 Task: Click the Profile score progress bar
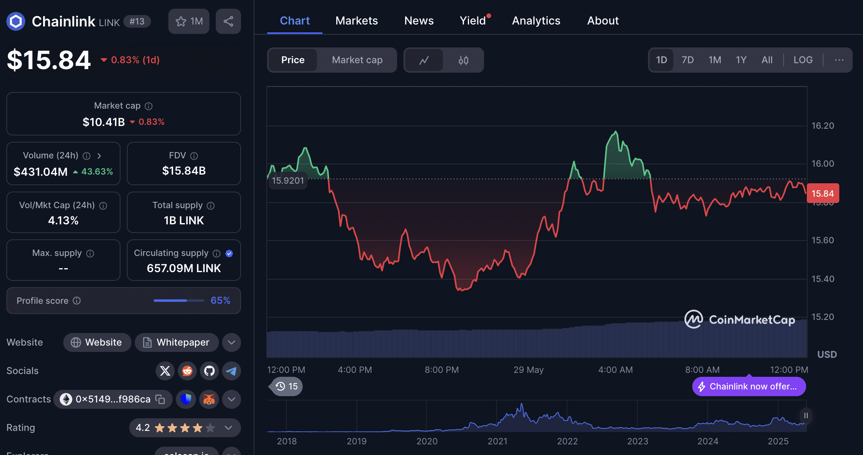coord(179,301)
